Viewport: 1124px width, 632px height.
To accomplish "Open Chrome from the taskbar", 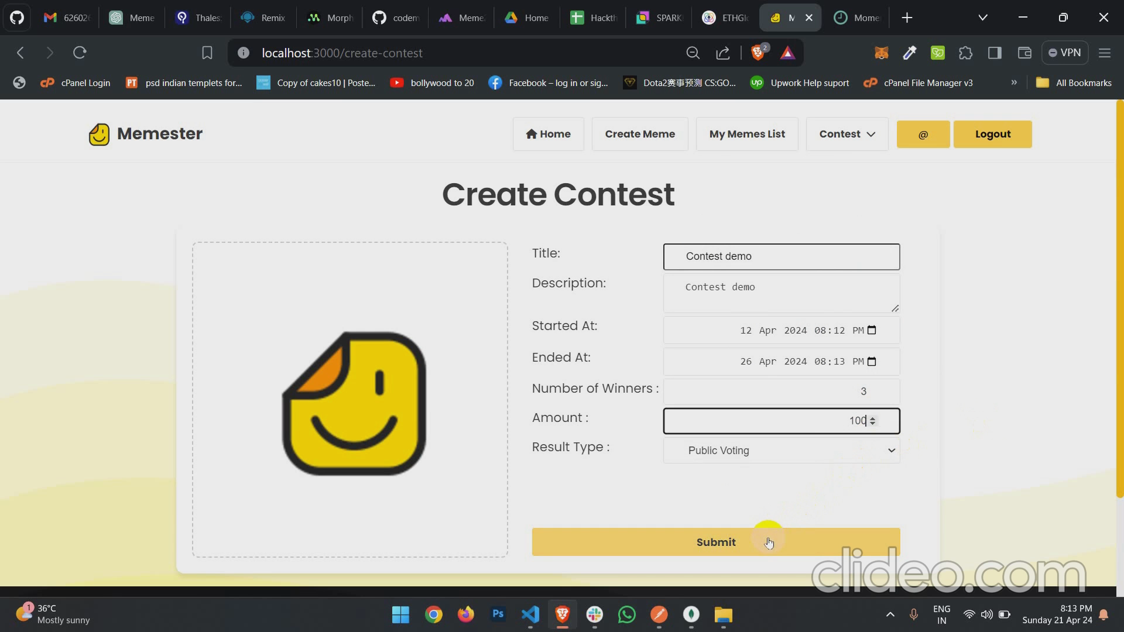I will tap(433, 614).
